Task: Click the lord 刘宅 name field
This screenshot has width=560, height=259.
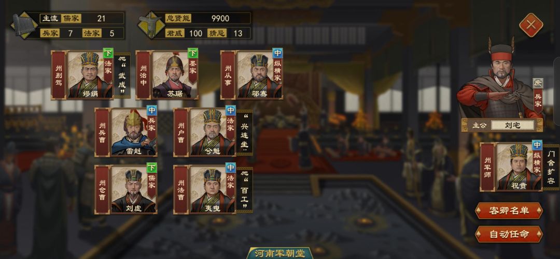Action: tap(512, 126)
